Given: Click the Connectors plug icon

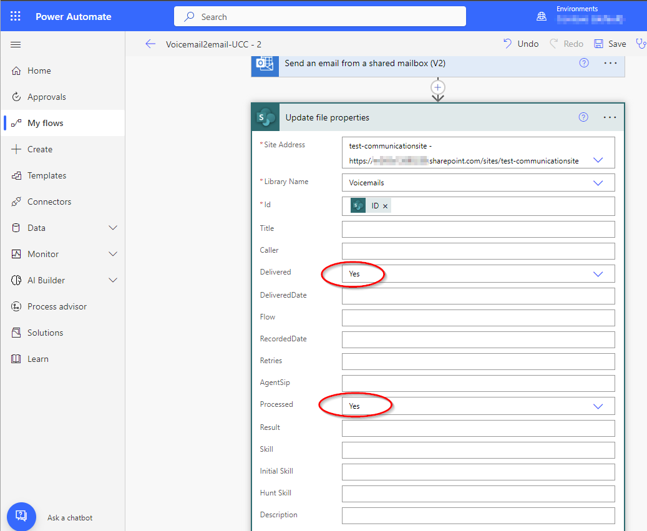Looking at the screenshot, I should coord(16,202).
